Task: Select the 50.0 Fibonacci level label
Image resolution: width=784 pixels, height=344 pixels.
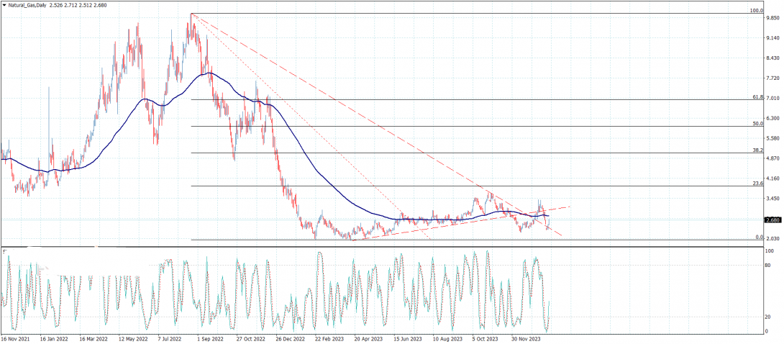Action: pos(757,124)
